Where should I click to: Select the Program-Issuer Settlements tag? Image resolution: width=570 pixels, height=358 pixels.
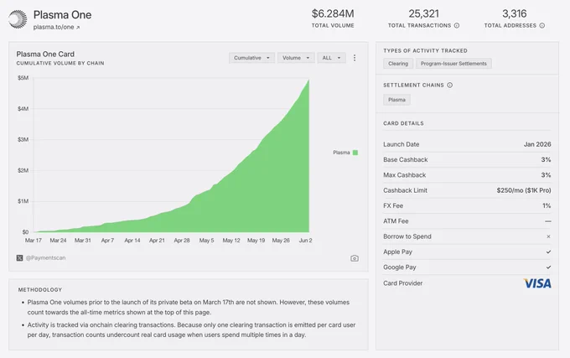tap(453, 64)
